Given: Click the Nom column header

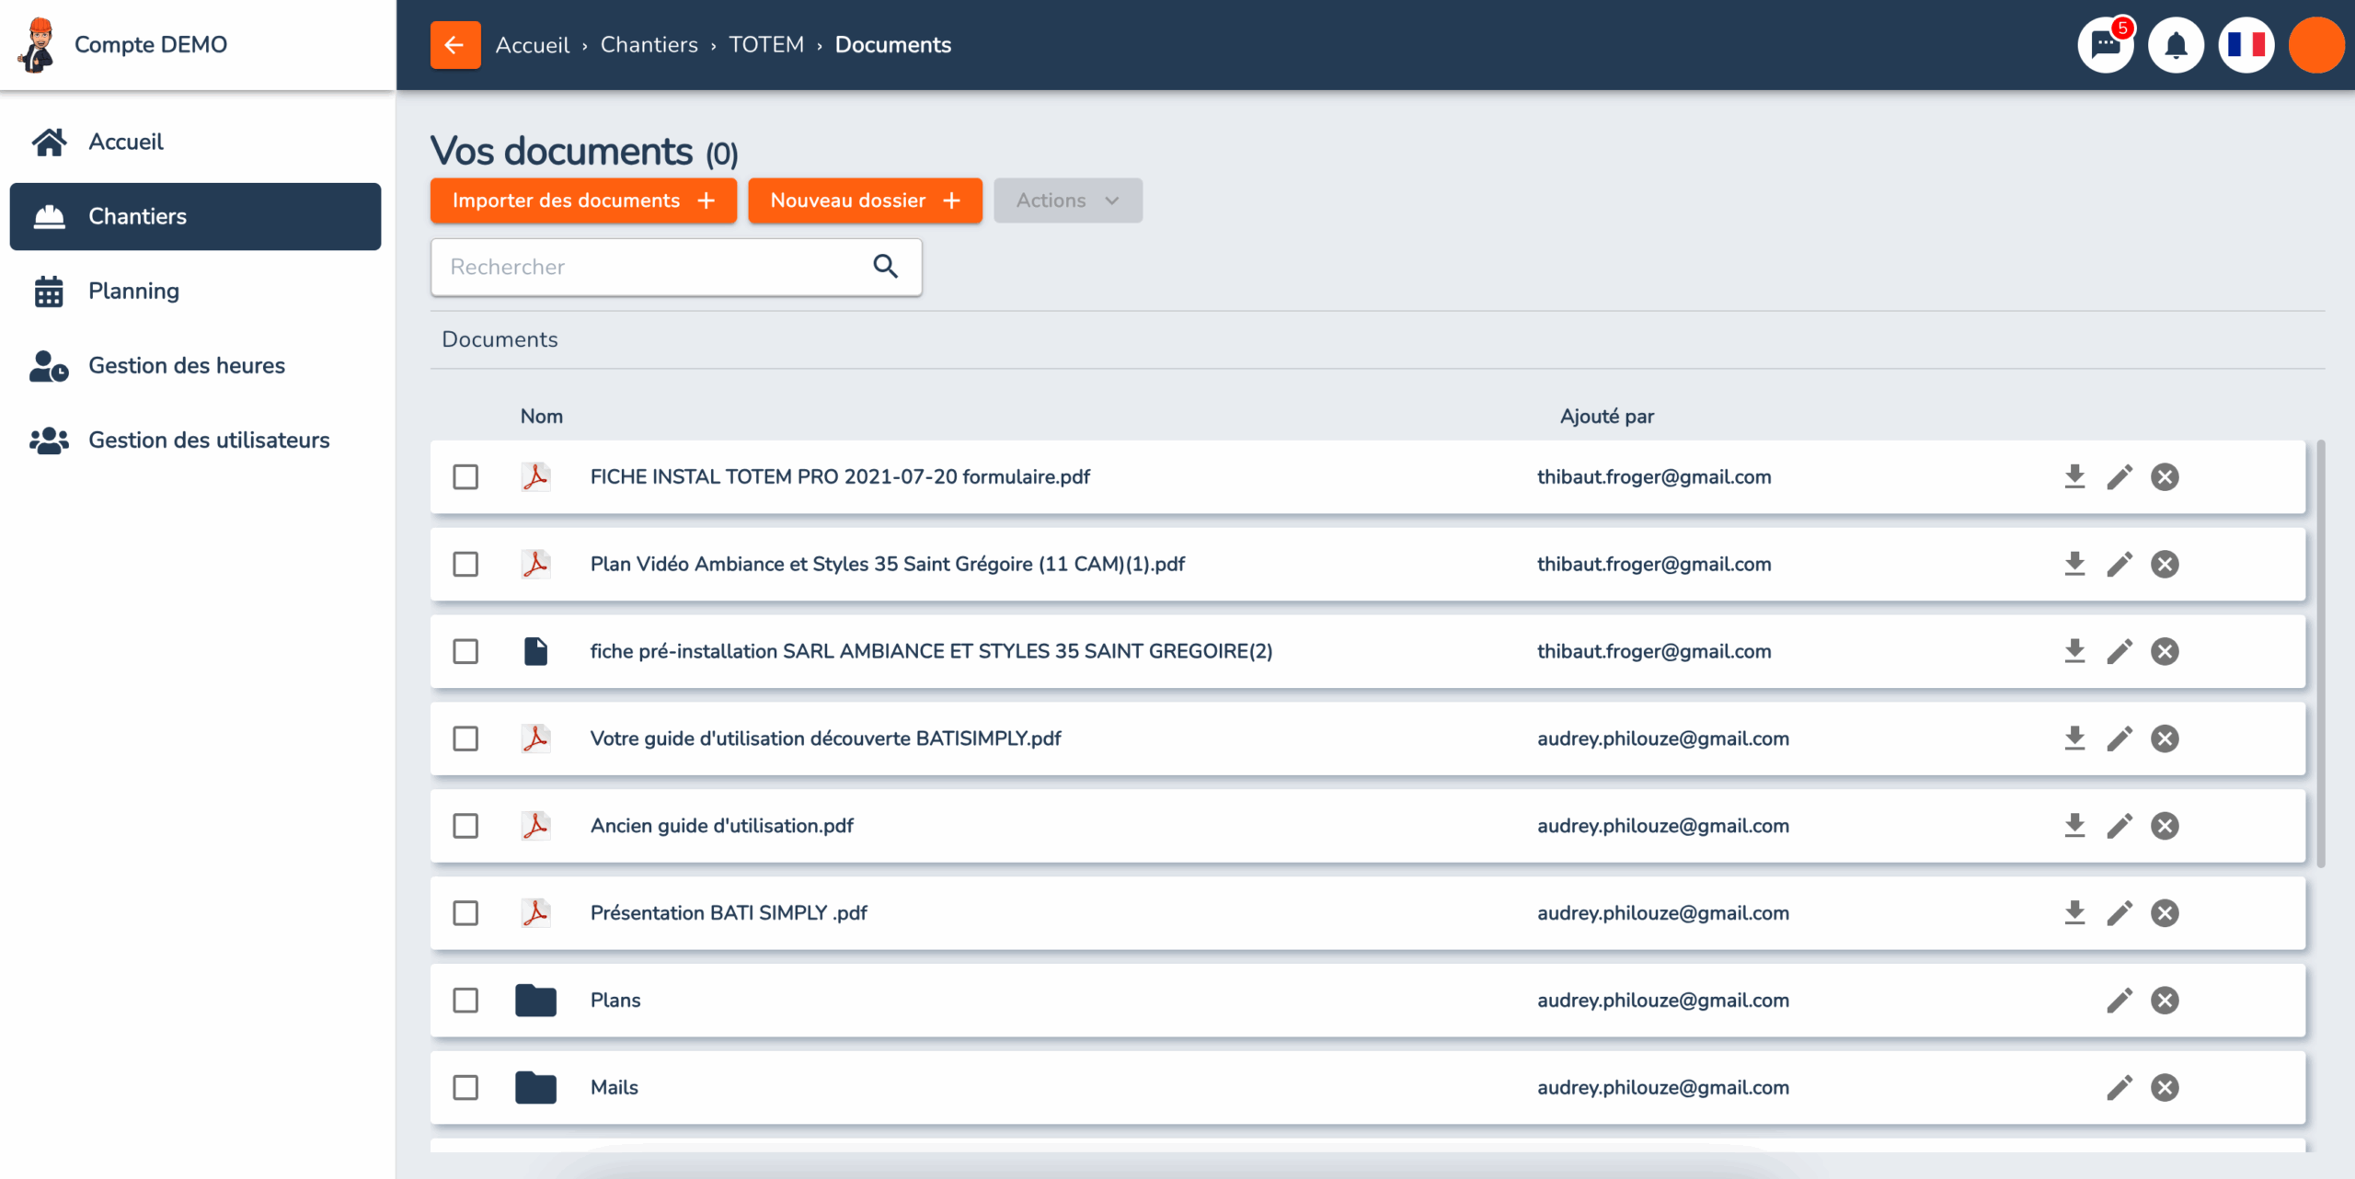Looking at the screenshot, I should (x=542, y=417).
